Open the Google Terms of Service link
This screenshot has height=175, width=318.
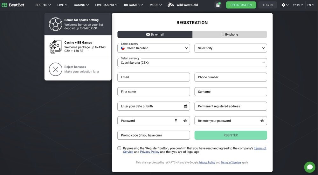pos(231,162)
